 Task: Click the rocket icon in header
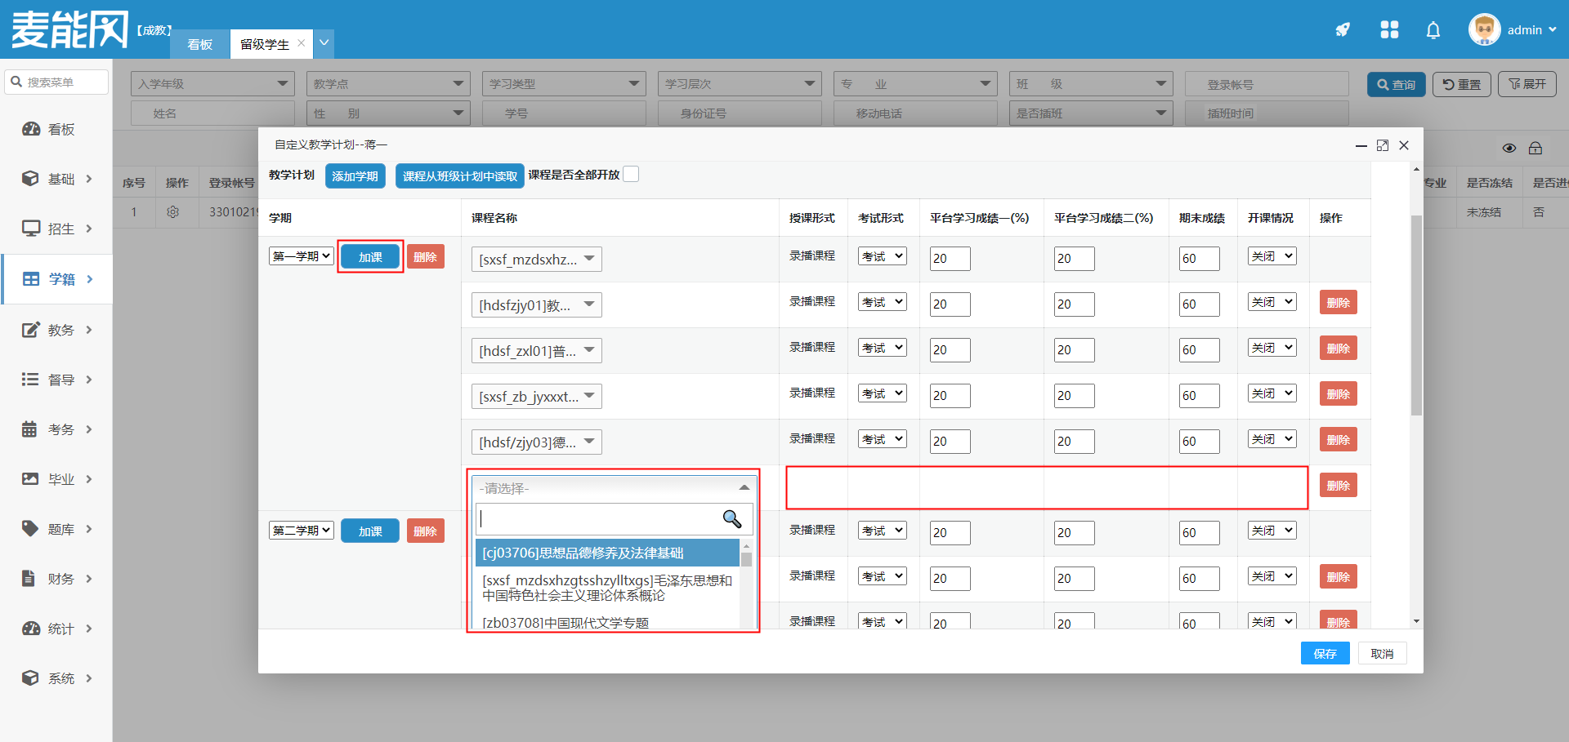pyautogui.click(x=1343, y=30)
